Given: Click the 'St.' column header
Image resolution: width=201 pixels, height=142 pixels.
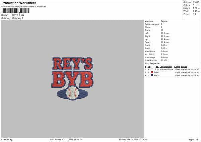Looking at the screenshot, I should (x=157, y=67).
